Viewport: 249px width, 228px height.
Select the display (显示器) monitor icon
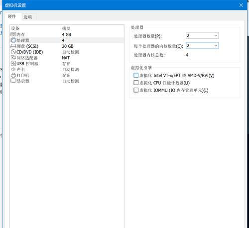tap(13, 81)
